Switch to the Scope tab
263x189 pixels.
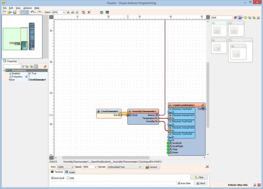(70, 172)
